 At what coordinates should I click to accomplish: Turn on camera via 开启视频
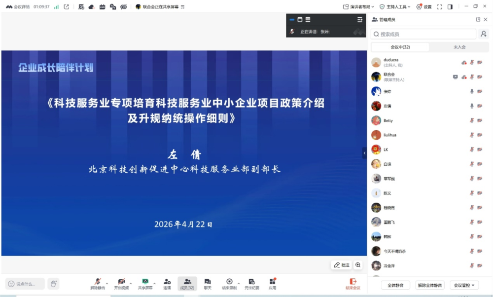121,281
